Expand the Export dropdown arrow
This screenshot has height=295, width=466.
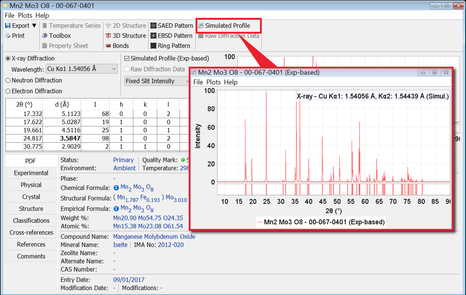(34, 26)
